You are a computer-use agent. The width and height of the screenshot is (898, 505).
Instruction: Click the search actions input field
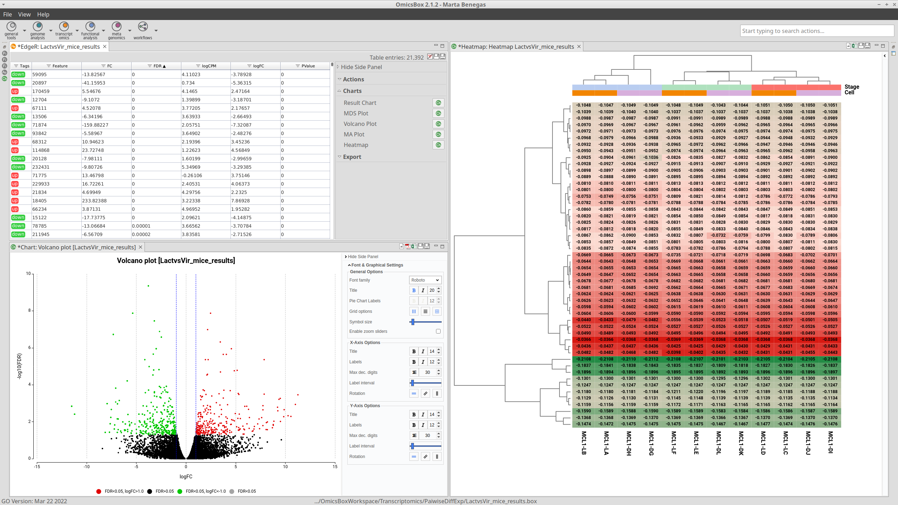pyautogui.click(x=817, y=31)
